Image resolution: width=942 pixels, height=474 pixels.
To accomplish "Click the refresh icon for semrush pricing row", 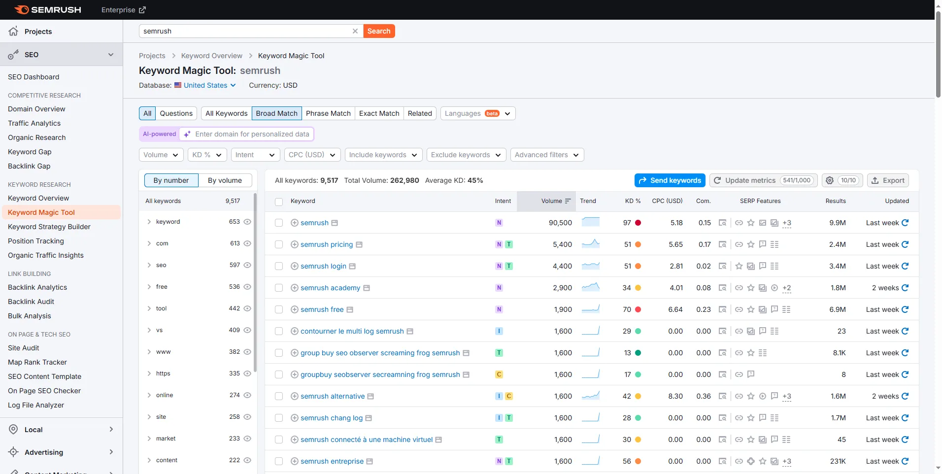I will (x=905, y=244).
